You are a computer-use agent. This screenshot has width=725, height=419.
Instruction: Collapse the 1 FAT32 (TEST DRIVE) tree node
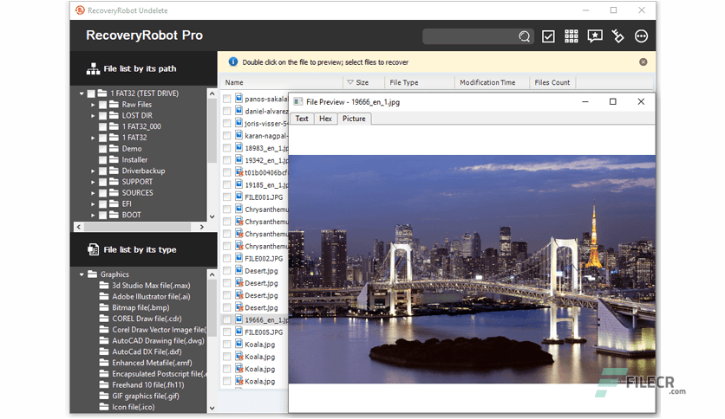82,93
